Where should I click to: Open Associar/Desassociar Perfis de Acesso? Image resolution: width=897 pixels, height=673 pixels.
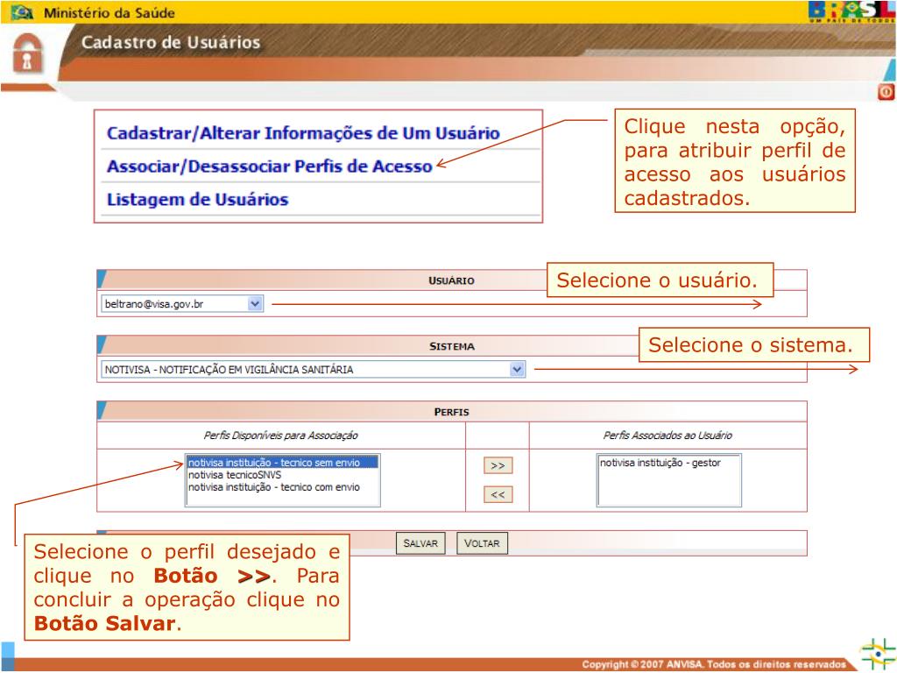point(270,166)
